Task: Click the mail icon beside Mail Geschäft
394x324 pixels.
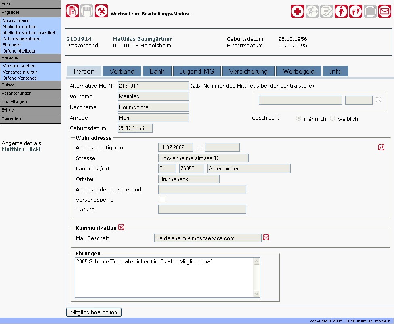Action: [266, 238]
